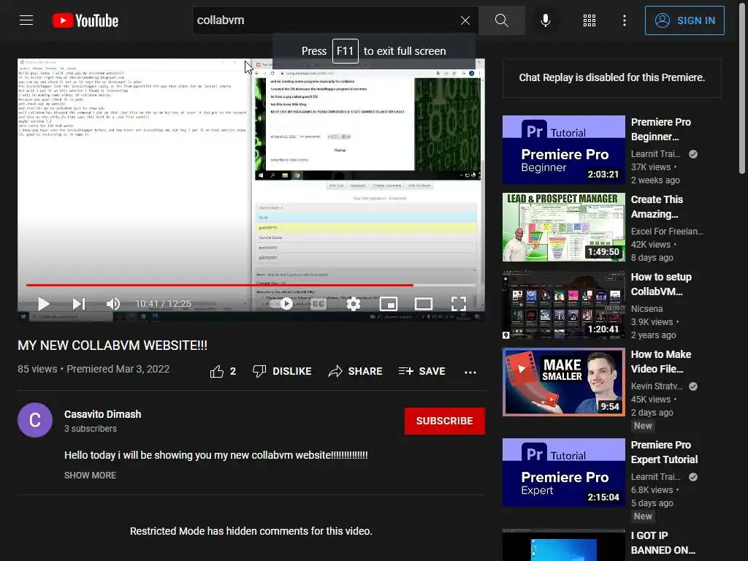Viewport: 748px width, 561px height.
Task: Expand description with SHOW MORE
Action: click(90, 475)
